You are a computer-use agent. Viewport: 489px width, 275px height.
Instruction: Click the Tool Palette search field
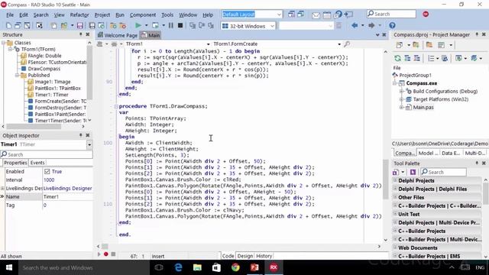coord(443,172)
